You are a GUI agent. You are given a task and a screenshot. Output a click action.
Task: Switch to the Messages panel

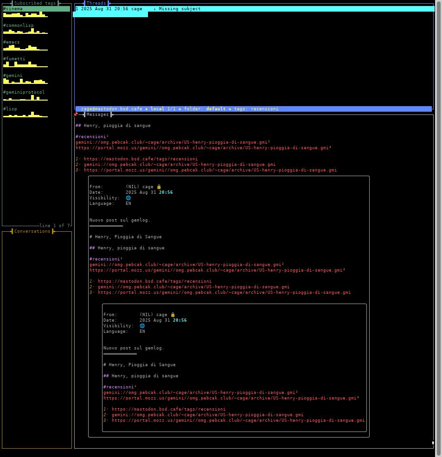point(97,114)
